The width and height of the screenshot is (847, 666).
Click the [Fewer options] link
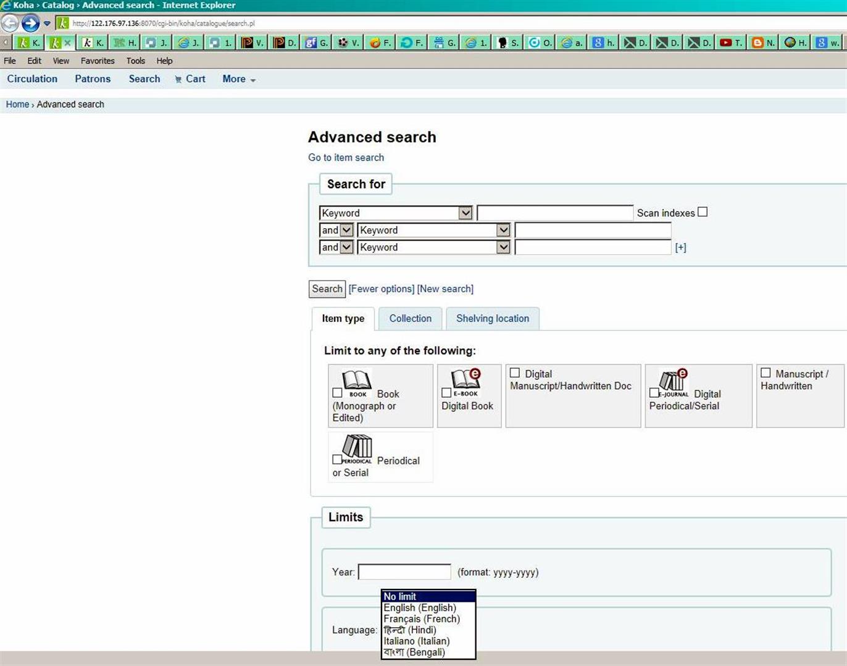(382, 289)
